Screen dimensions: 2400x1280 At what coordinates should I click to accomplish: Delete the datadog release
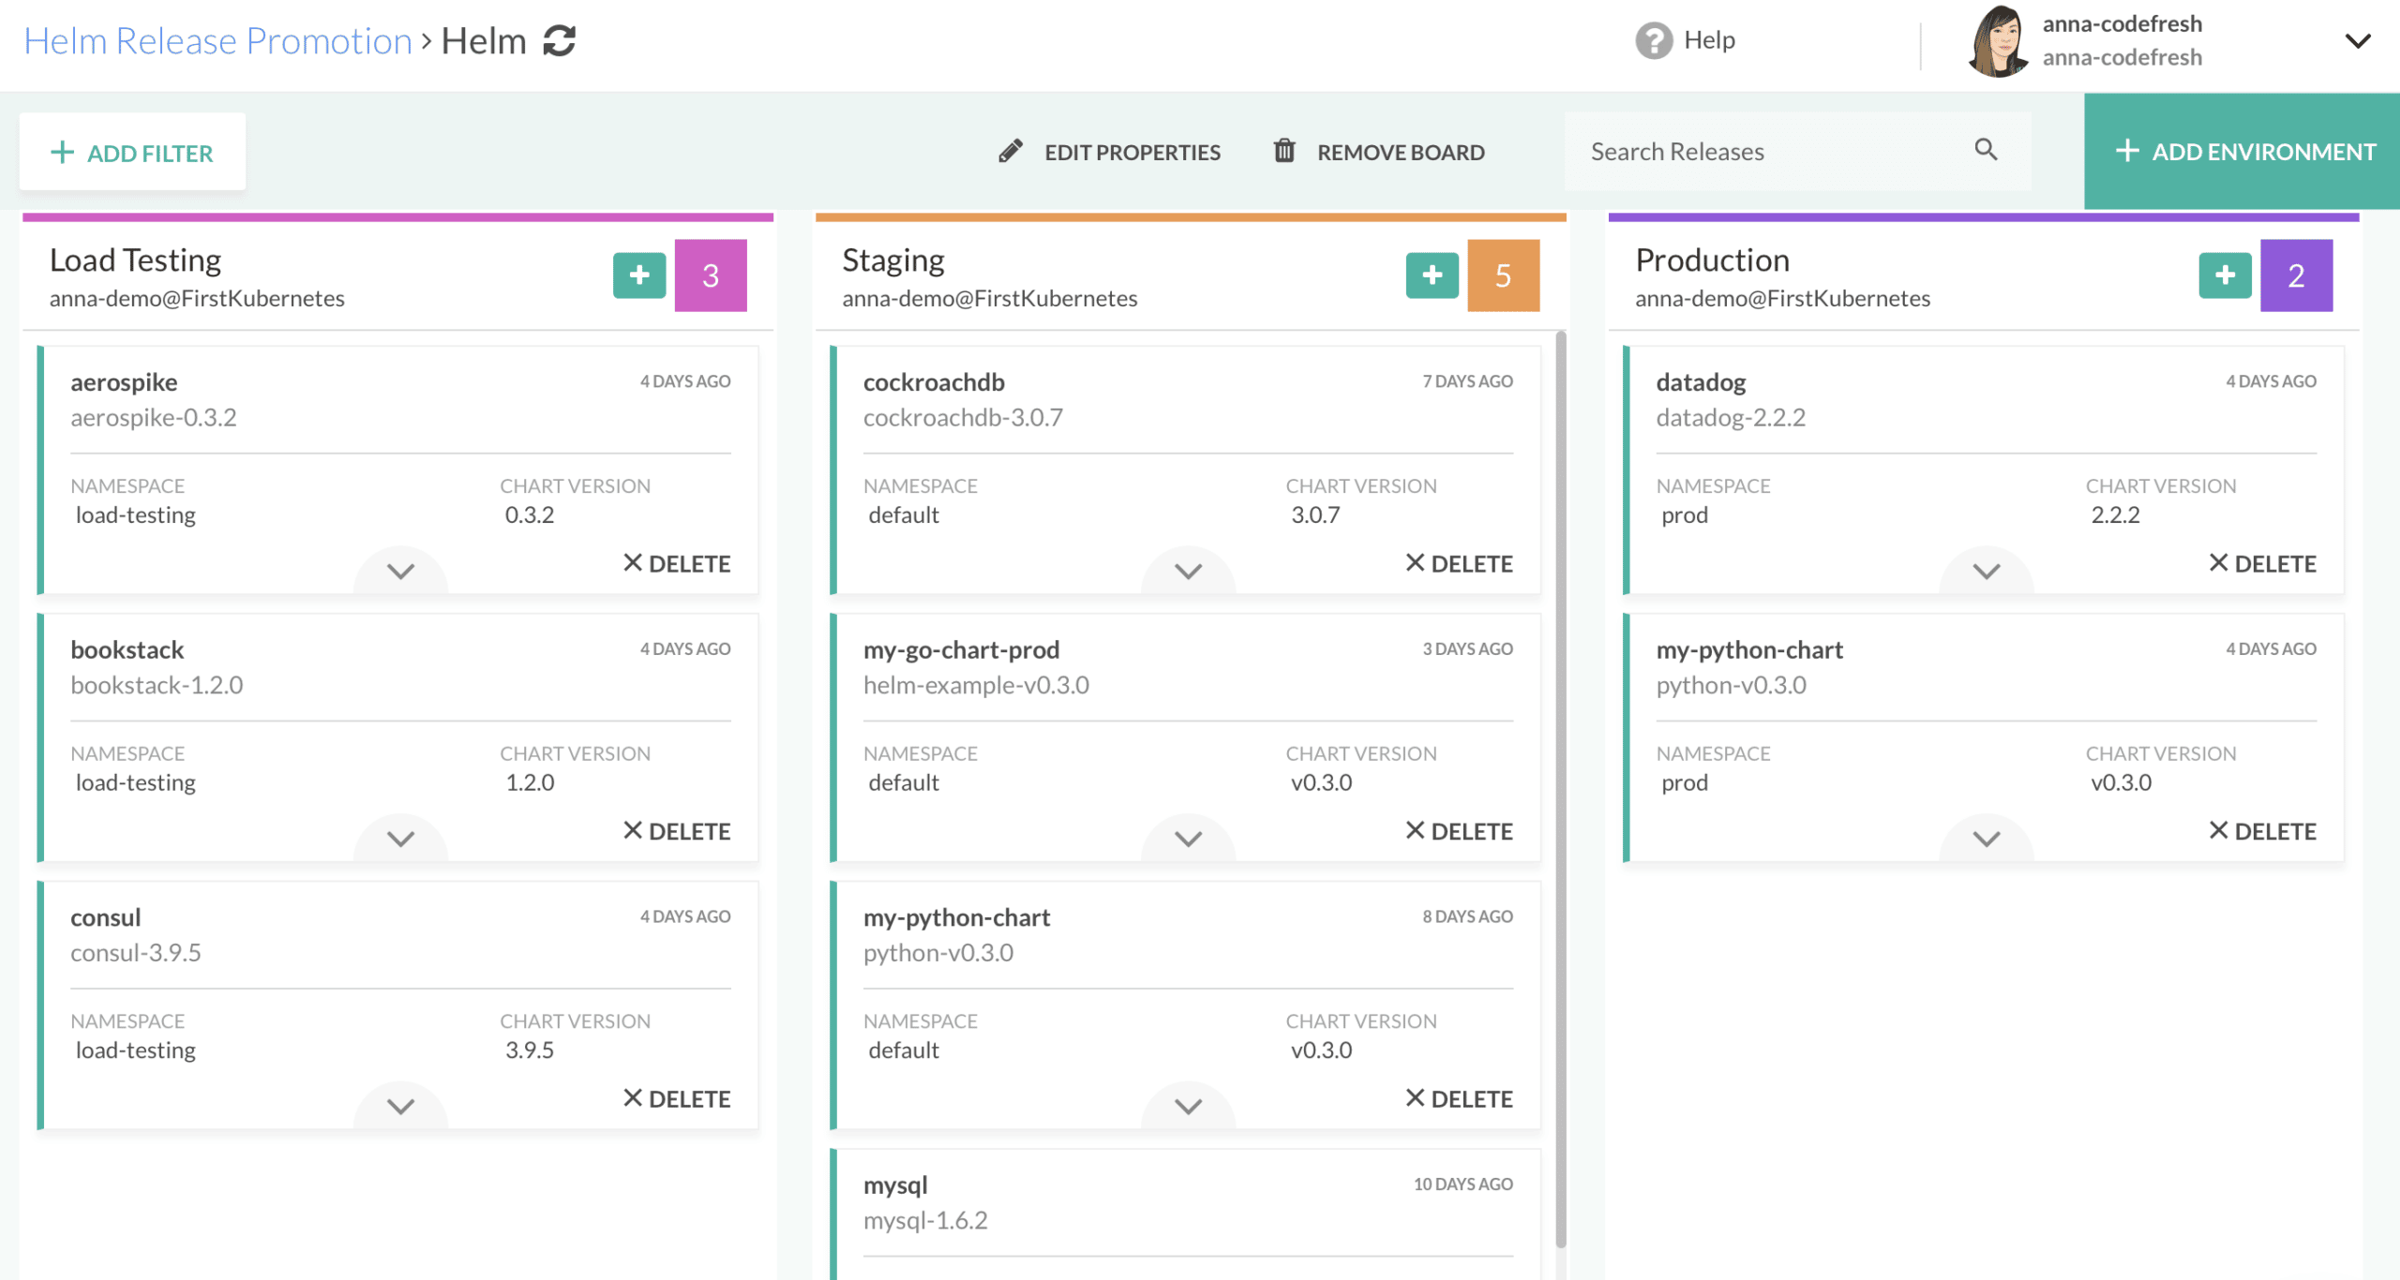tap(2263, 563)
